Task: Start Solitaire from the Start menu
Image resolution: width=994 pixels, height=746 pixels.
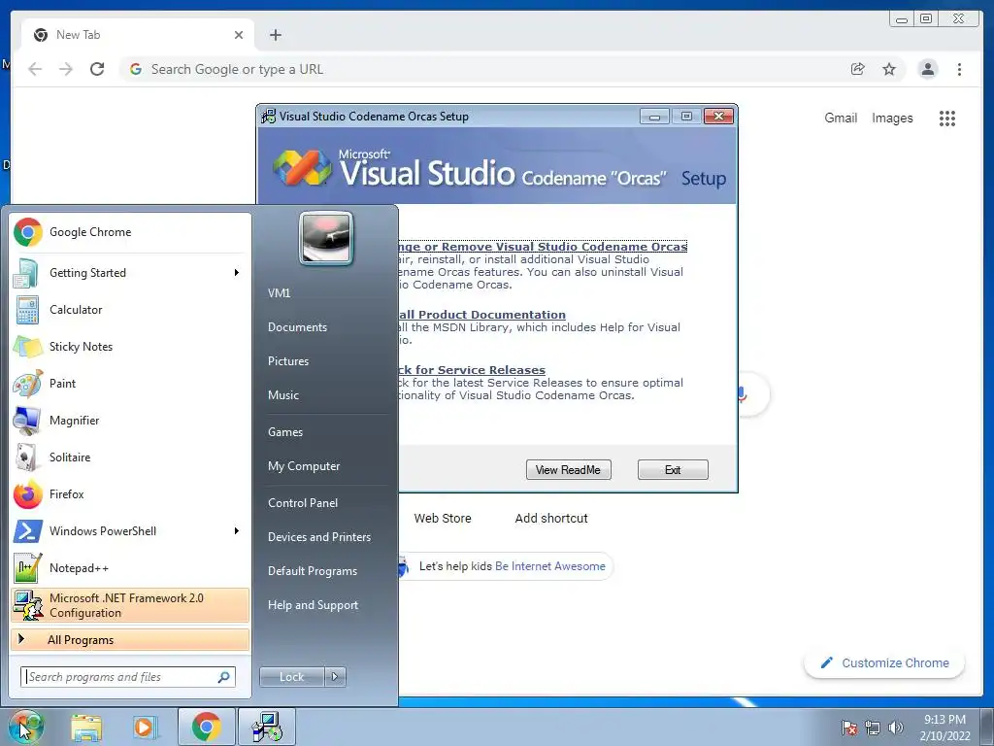Action: pos(130,457)
